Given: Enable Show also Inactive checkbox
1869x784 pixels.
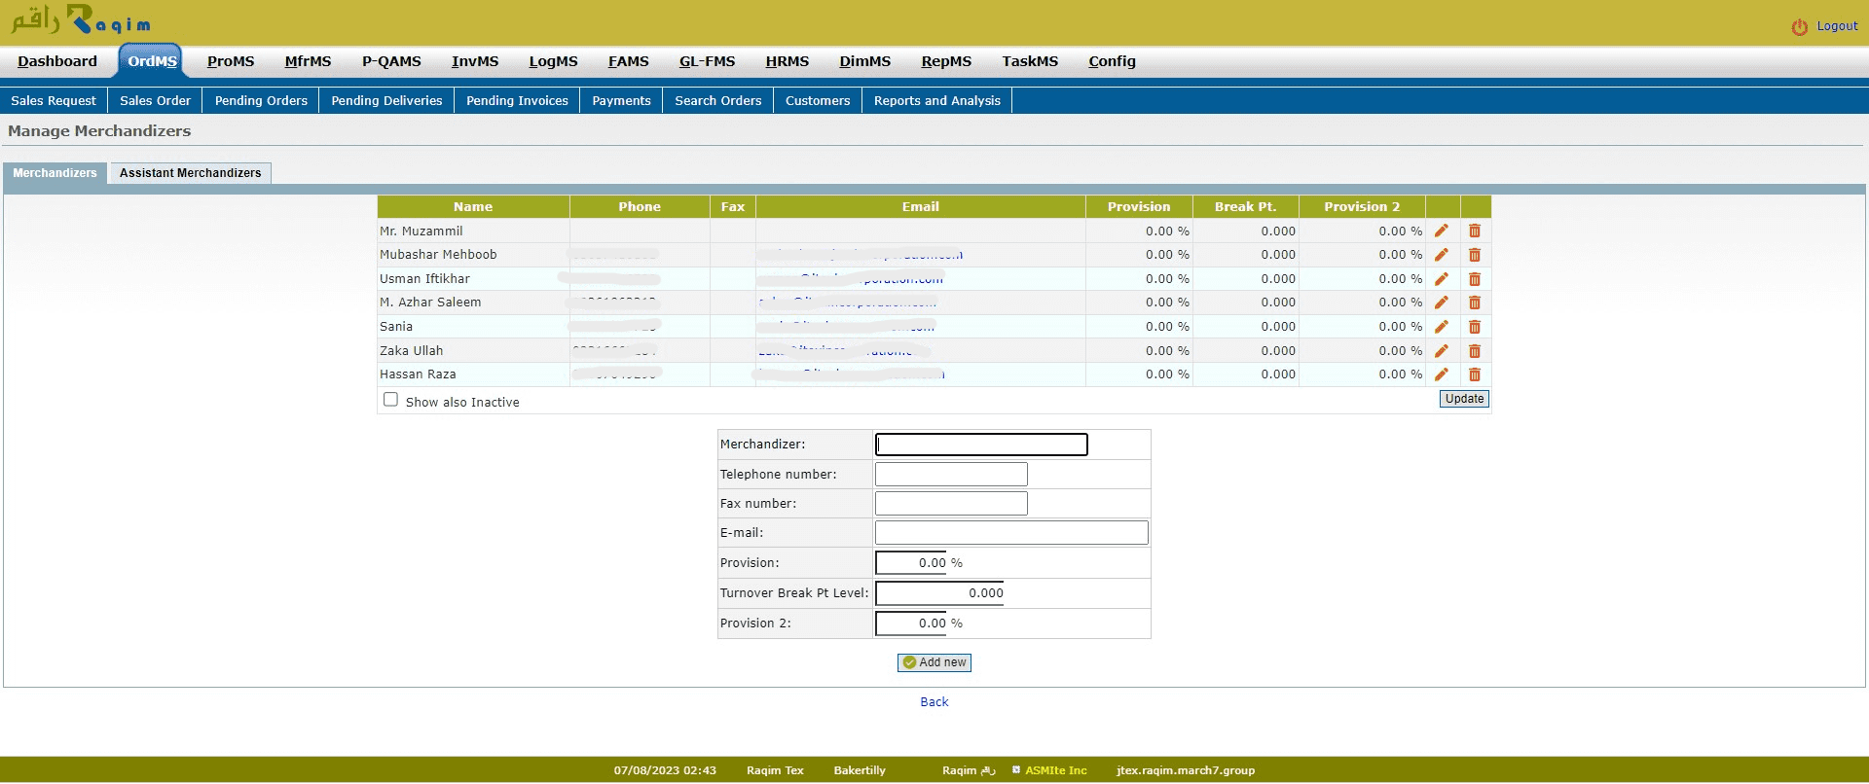Looking at the screenshot, I should (390, 400).
